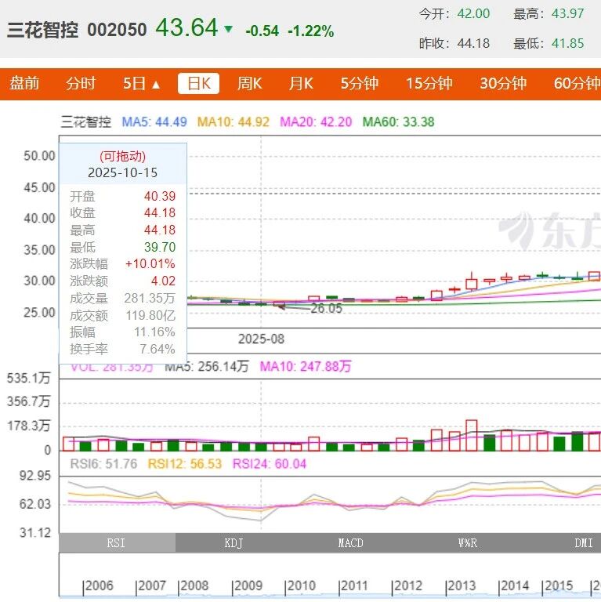Switch chart to 30分钟 interval

pos(503,83)
